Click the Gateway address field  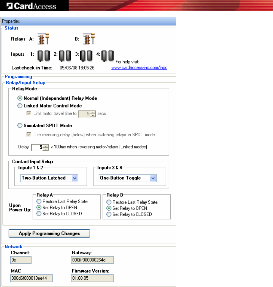92,260
